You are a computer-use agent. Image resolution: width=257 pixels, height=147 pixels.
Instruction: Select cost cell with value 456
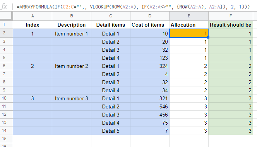(x=150, y=115)
